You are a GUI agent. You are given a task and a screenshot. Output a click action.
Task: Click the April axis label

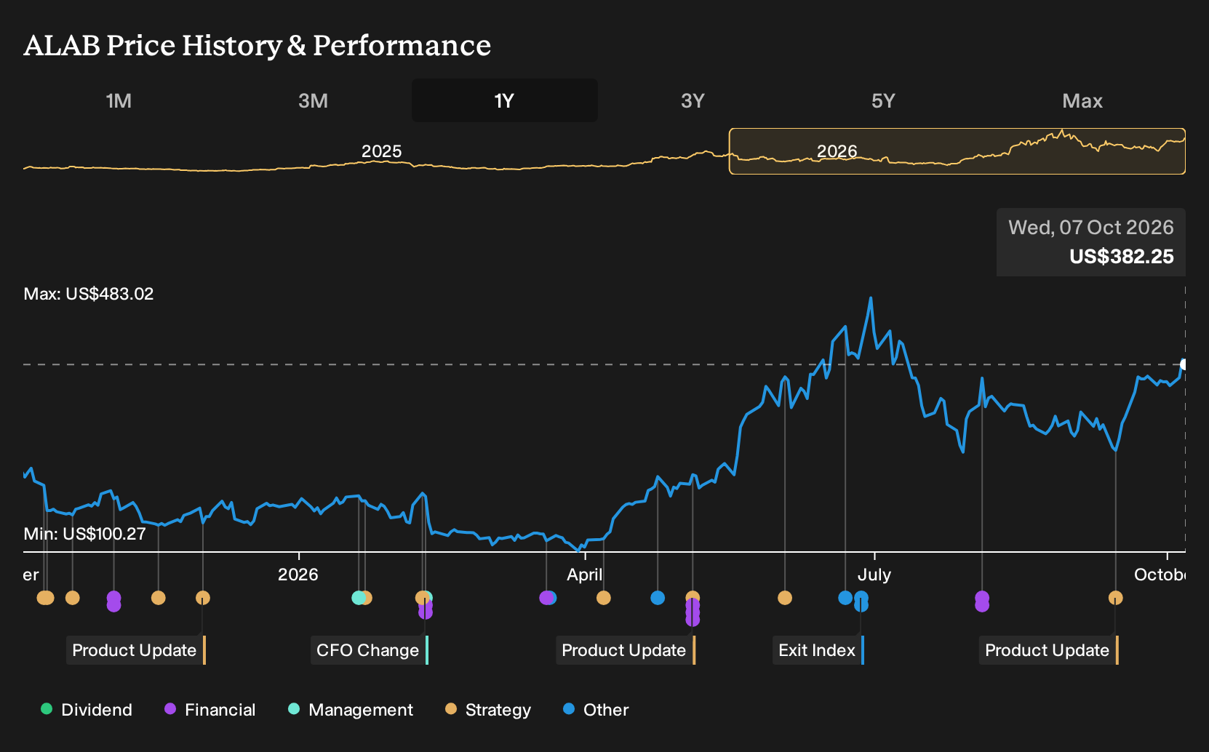pyautogui.click(x=585, y=575)
